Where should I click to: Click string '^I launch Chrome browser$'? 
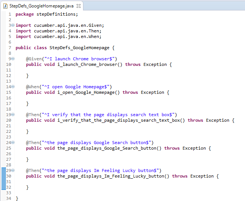click(79, 59)
